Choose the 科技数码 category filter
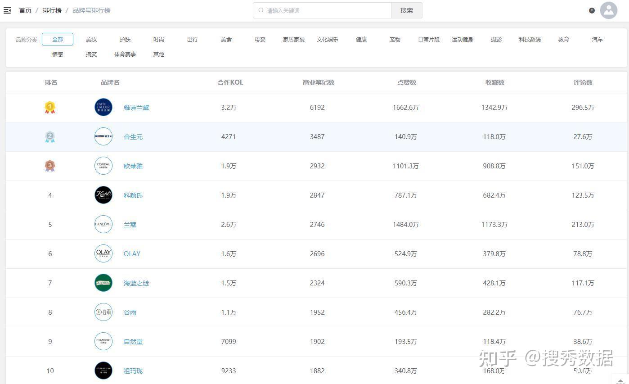629x384 pixels. 530,39
